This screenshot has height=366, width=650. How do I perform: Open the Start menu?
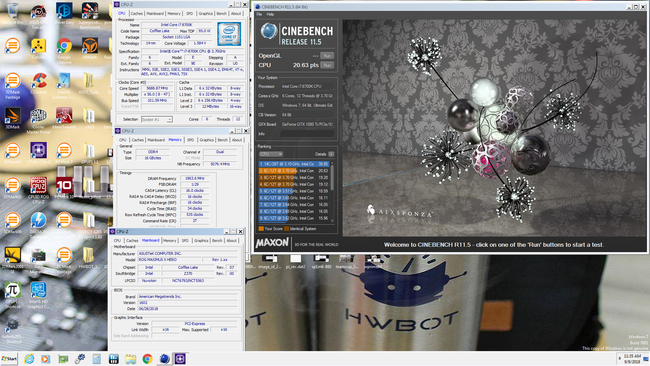[9, 359]
